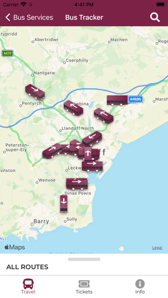Screen dimensions: 168x298
Task: Open the ALL ROUTES list
Action: [27, 267]
